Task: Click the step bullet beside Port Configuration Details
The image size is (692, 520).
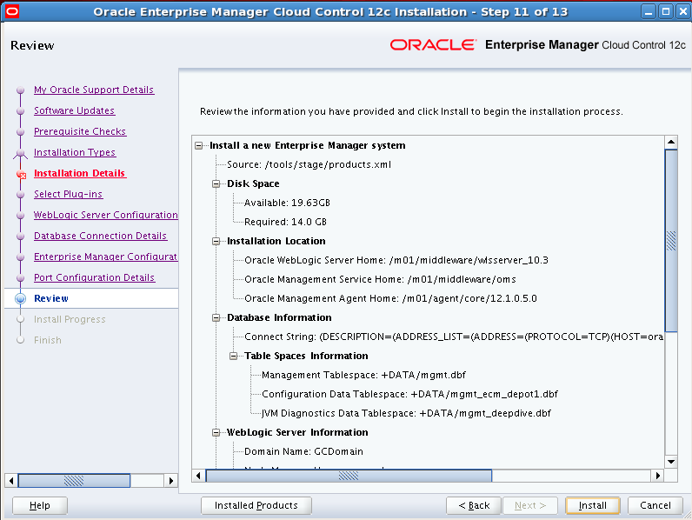Action: (x=20, y=278)
